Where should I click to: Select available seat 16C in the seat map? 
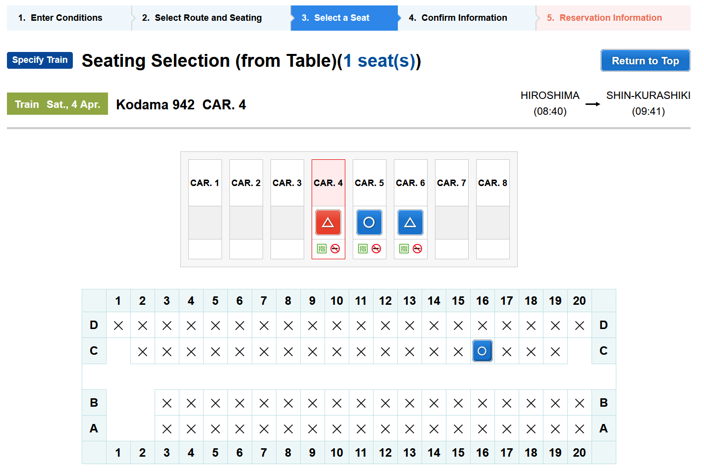[482, 351]
